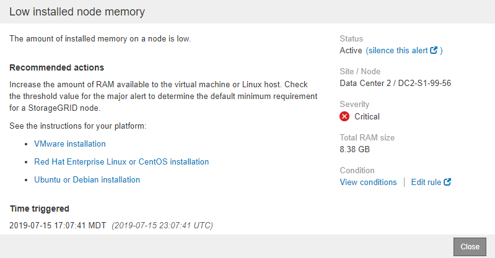
Task: Click the external-link icon beside silence this alert
Action: click(x=434, y=51)
